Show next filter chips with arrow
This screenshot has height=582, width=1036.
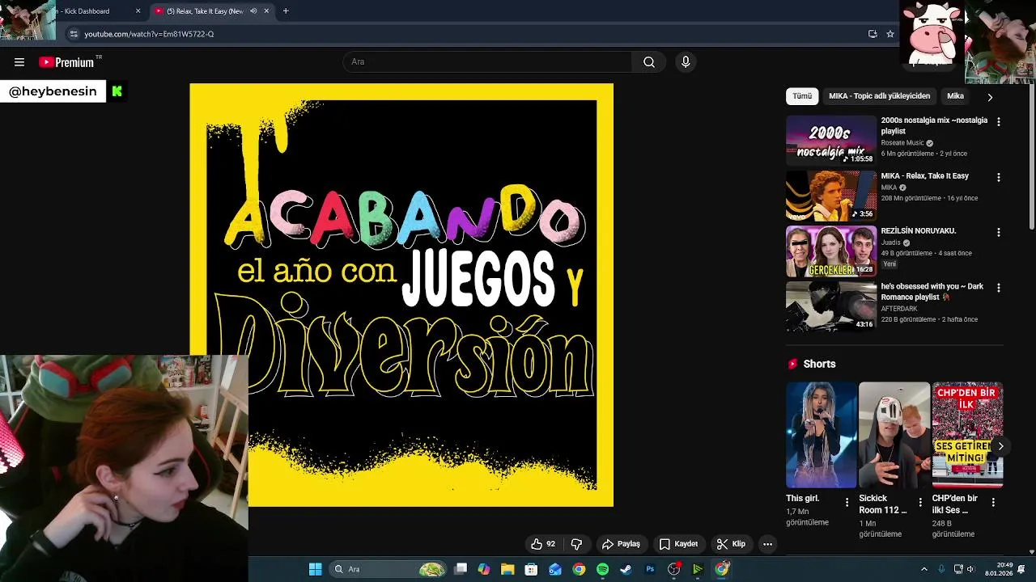click(x=989, y=97)
